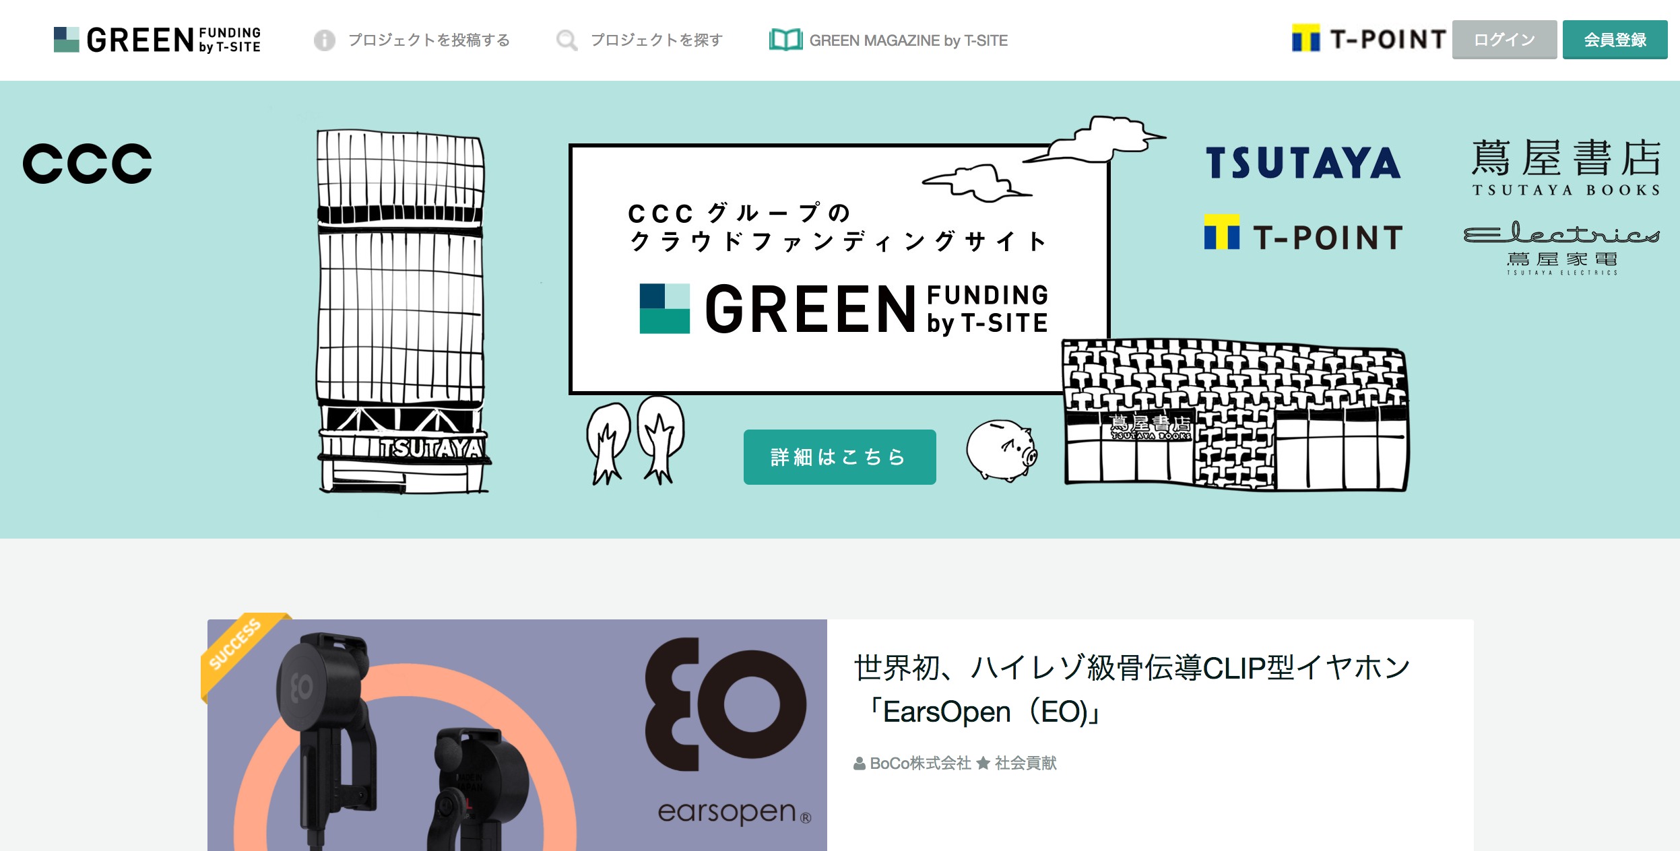Click the CCC logo on banner
Screen dimensions: 1680x851
[88, 164]
